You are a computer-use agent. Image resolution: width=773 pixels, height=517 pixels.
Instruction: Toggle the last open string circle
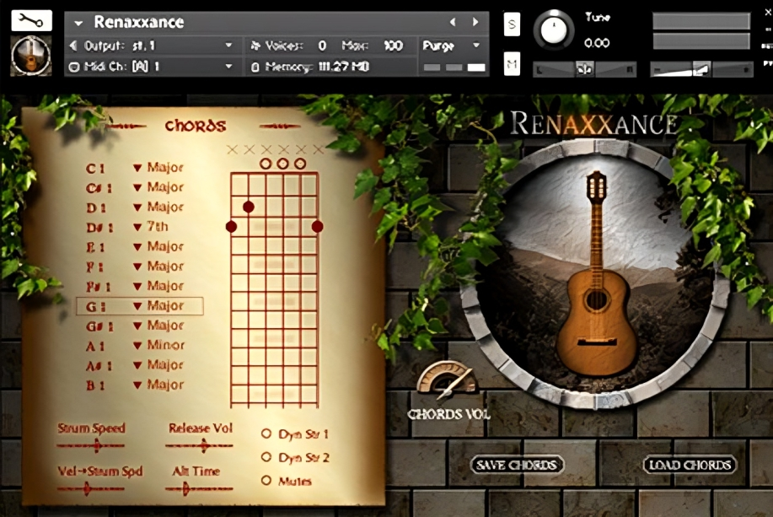point(300,164)
